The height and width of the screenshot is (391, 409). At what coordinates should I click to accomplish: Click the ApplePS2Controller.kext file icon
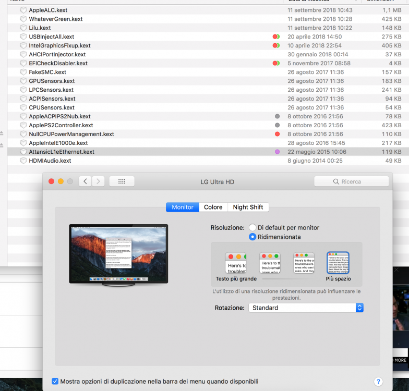coord(23,125)
